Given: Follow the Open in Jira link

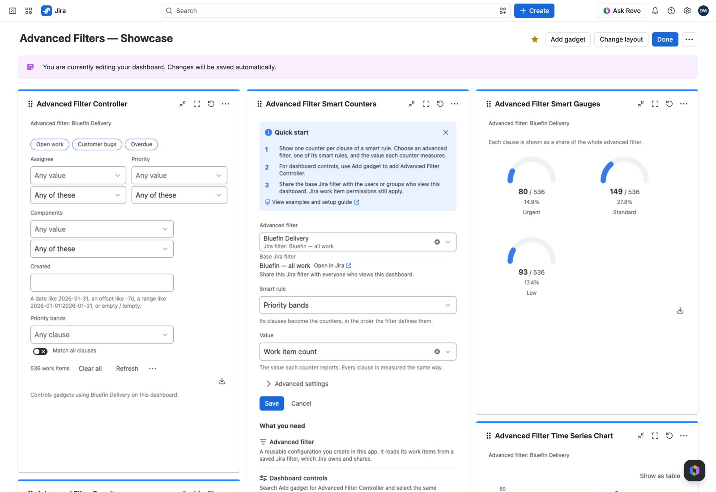Looking at the screenshot, I should (332, 266).
